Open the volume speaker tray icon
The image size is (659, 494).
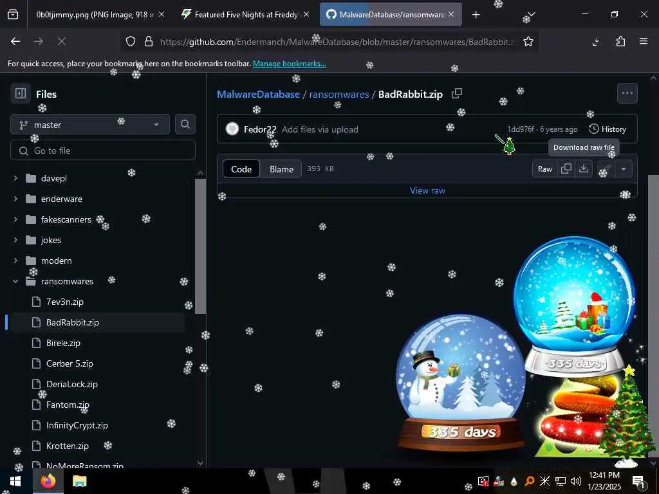576,481
